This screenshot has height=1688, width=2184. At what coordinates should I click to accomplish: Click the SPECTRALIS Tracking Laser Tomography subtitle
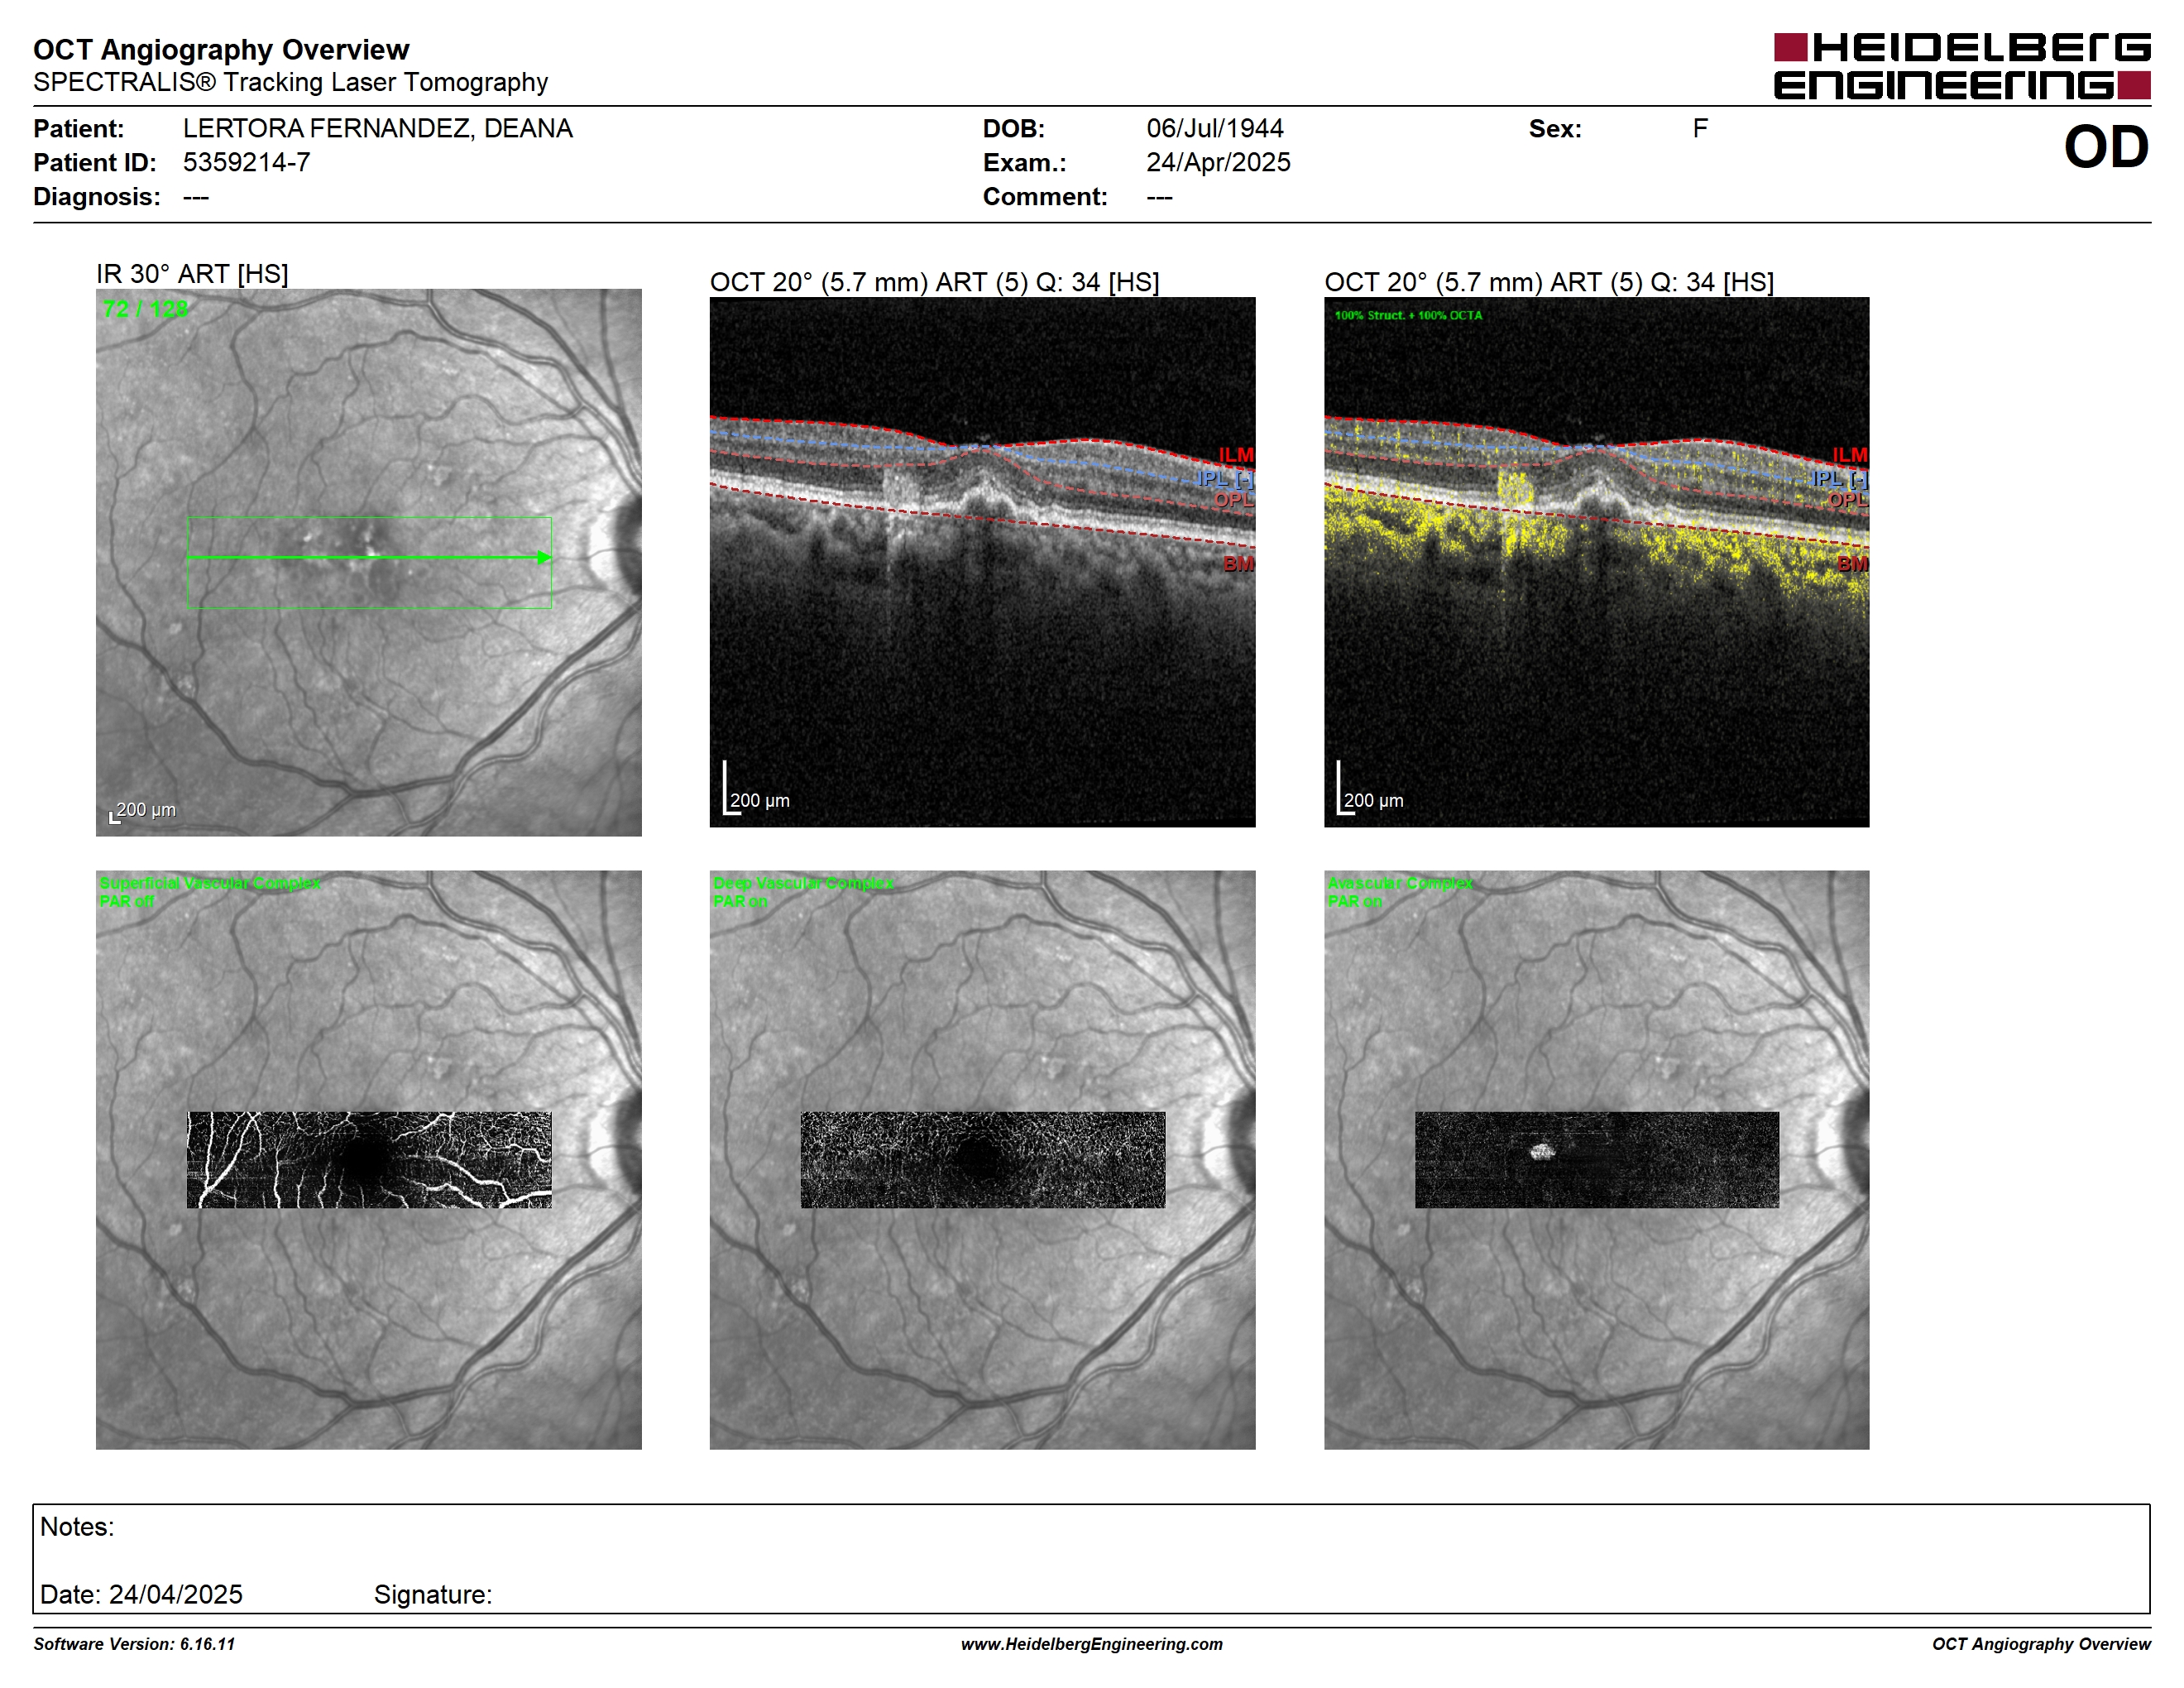pos(290,82)
